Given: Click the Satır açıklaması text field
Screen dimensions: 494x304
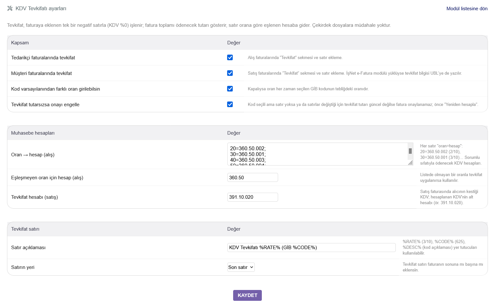Looking at the screenshot, I should [312, 248].
